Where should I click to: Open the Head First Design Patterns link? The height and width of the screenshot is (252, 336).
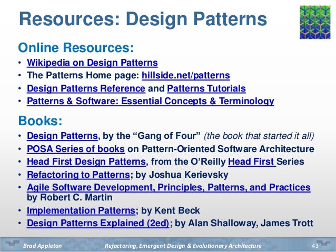tap(86, 162)
